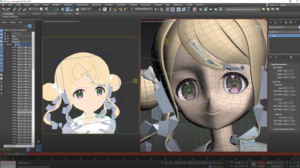The width and height of the screenshot is (300, 168).
Task: Click the Undo arrow icon
Action: pos(3,9)
